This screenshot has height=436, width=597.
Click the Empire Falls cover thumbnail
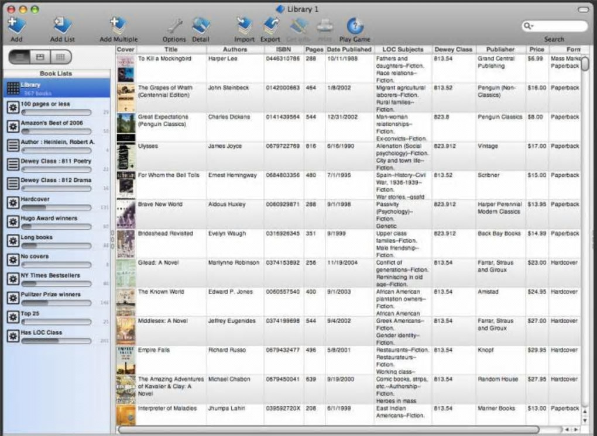(126, 360)
